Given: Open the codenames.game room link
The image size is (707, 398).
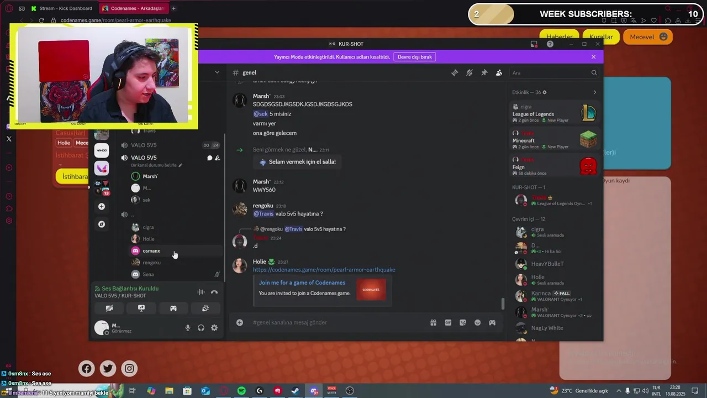Looking at the screenshot, I should [x=324, y=270].
